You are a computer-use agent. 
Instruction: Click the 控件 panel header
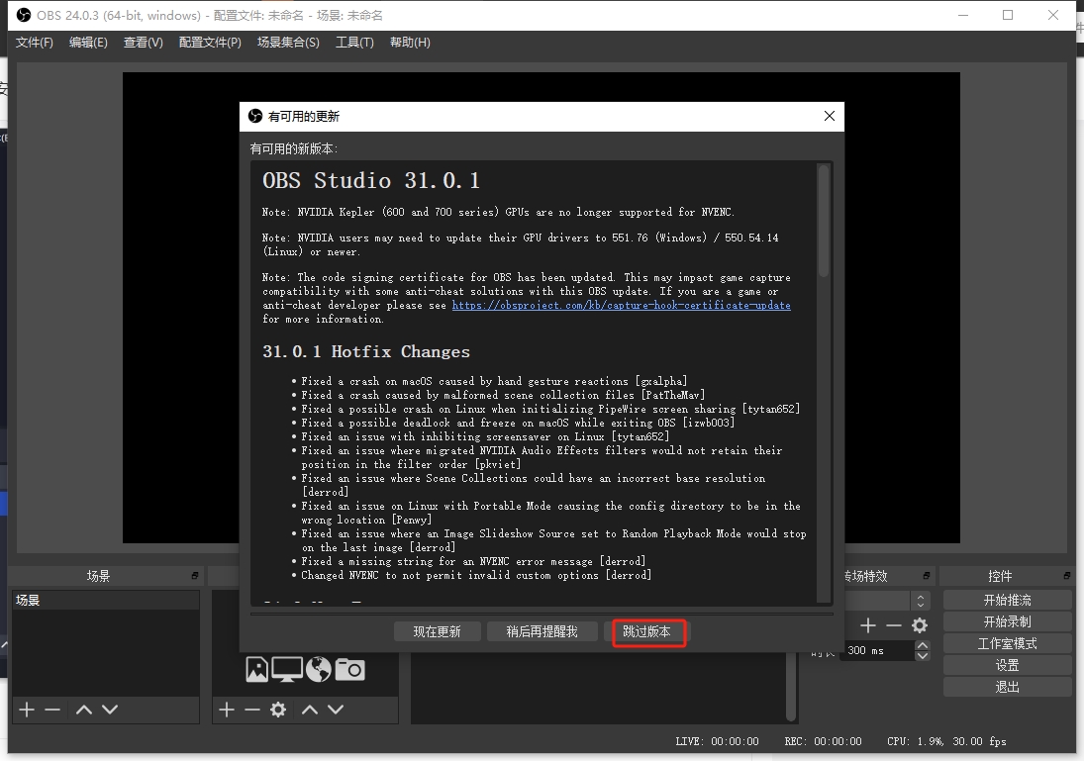click(1001, 576)
